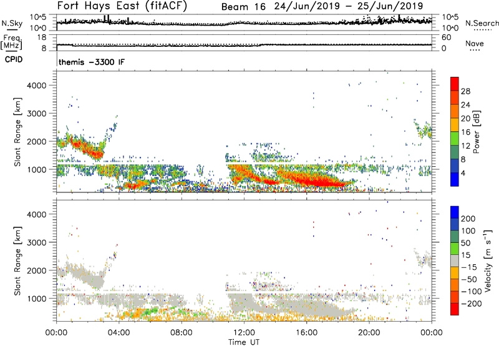Click the 'themis -3300 IF' text
This screenshot has width=499, height=346.
[92, 62]
